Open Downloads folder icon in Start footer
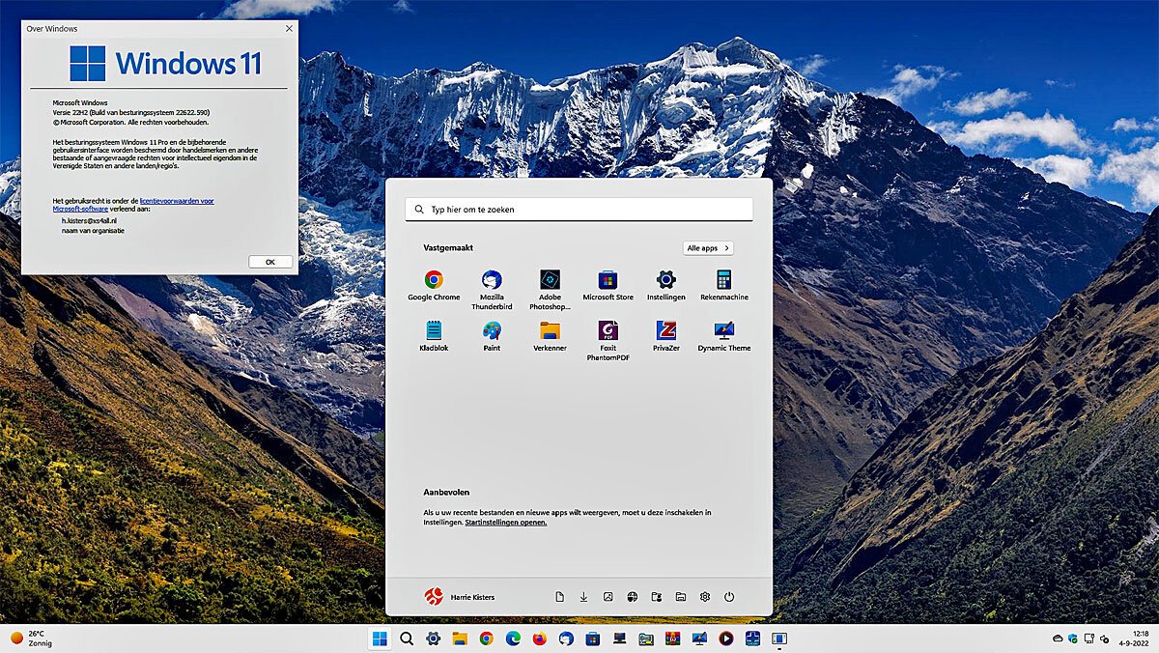Image resolution: width=1159 pixels, height=653 pixels. point(583,597)
